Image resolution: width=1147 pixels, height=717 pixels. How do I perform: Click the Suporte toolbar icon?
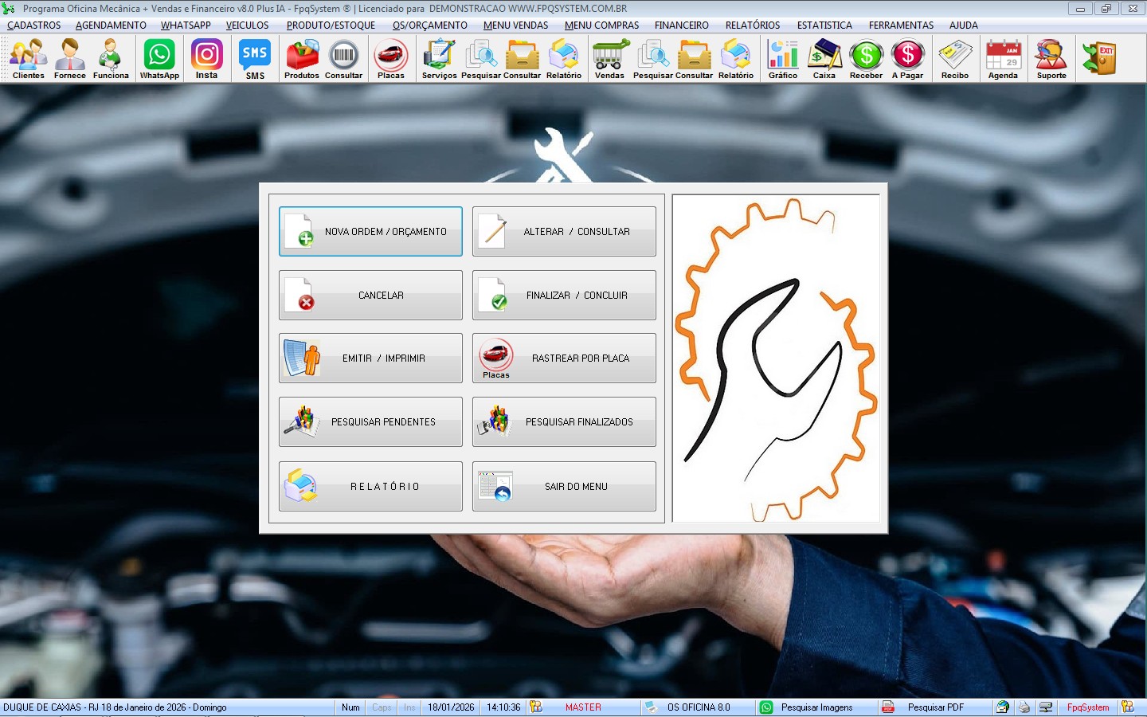coord(1051,59)
